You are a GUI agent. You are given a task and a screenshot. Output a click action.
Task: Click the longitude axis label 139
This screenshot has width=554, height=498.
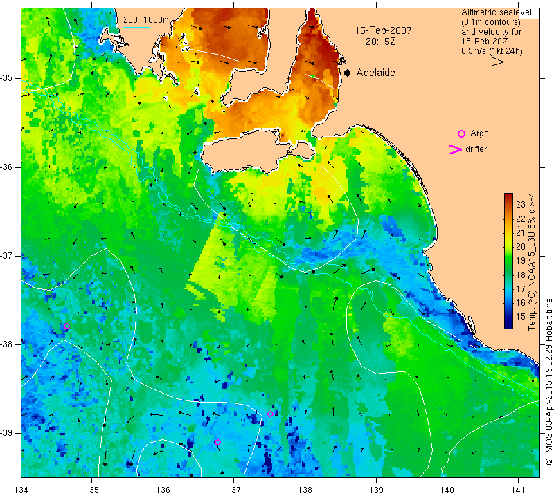(x=376, y=490)
